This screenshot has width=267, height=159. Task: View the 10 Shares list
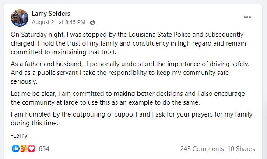click(x=241, y=149)
